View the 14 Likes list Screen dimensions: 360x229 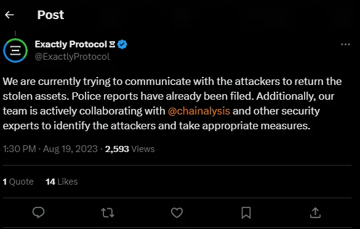tap(62, 182)
